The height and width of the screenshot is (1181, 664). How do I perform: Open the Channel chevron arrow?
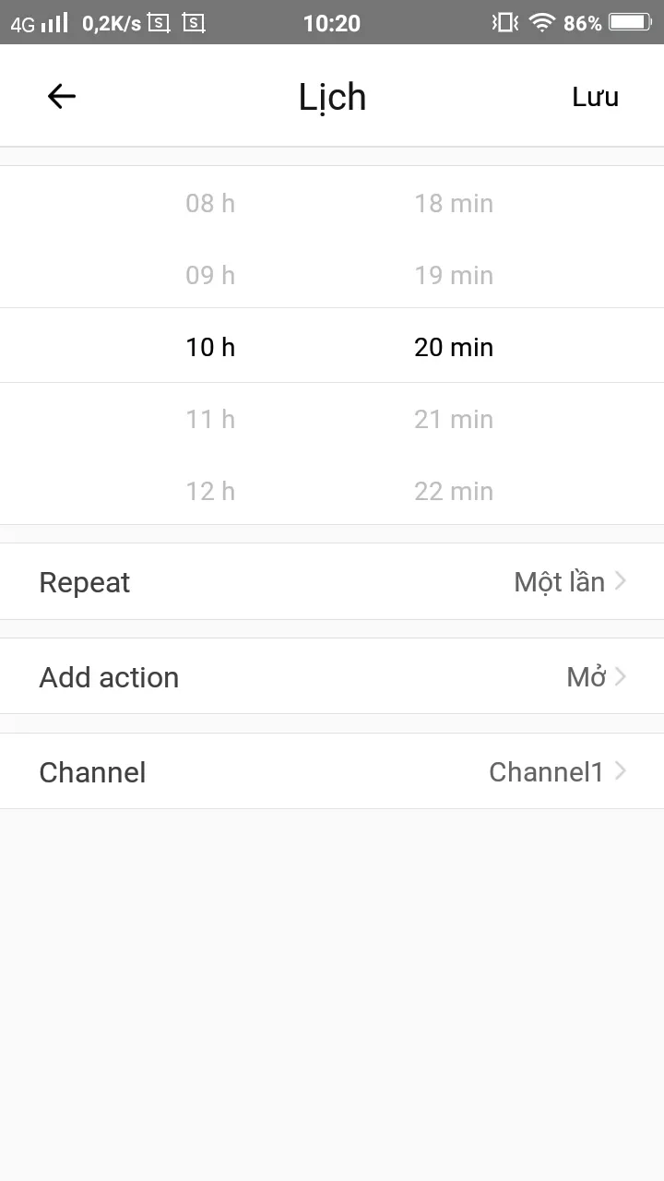pyautogui.click(x=621, y=771)
